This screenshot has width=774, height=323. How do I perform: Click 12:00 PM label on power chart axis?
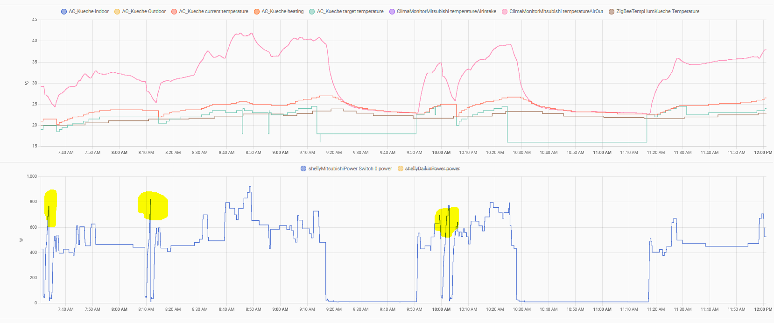tap(763, 309)
